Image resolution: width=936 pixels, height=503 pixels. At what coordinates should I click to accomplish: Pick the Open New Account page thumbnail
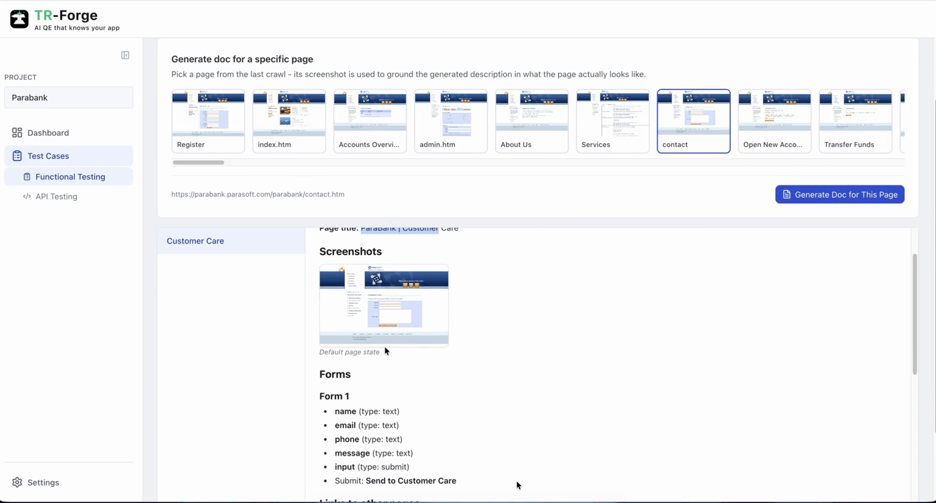tap(775, 121)
